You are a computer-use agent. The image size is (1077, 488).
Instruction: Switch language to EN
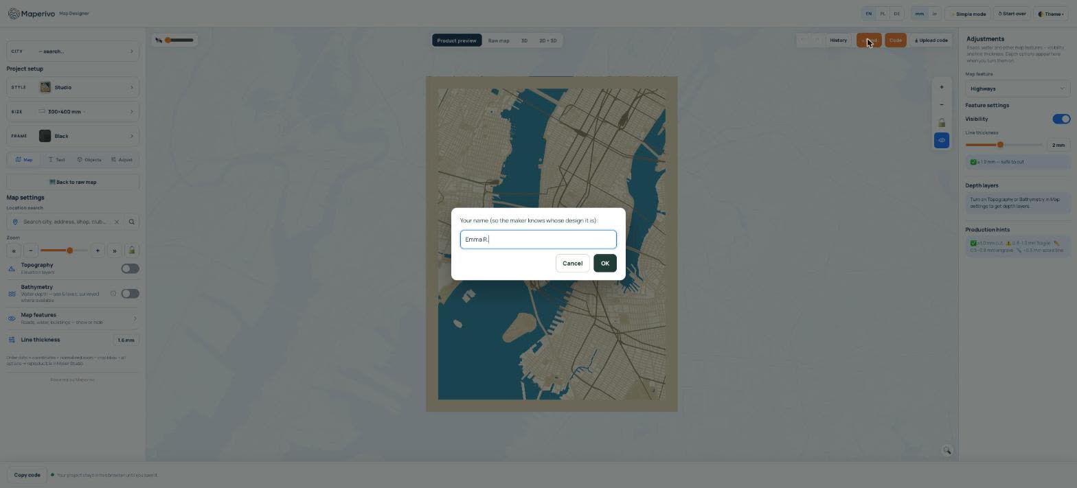869,14
